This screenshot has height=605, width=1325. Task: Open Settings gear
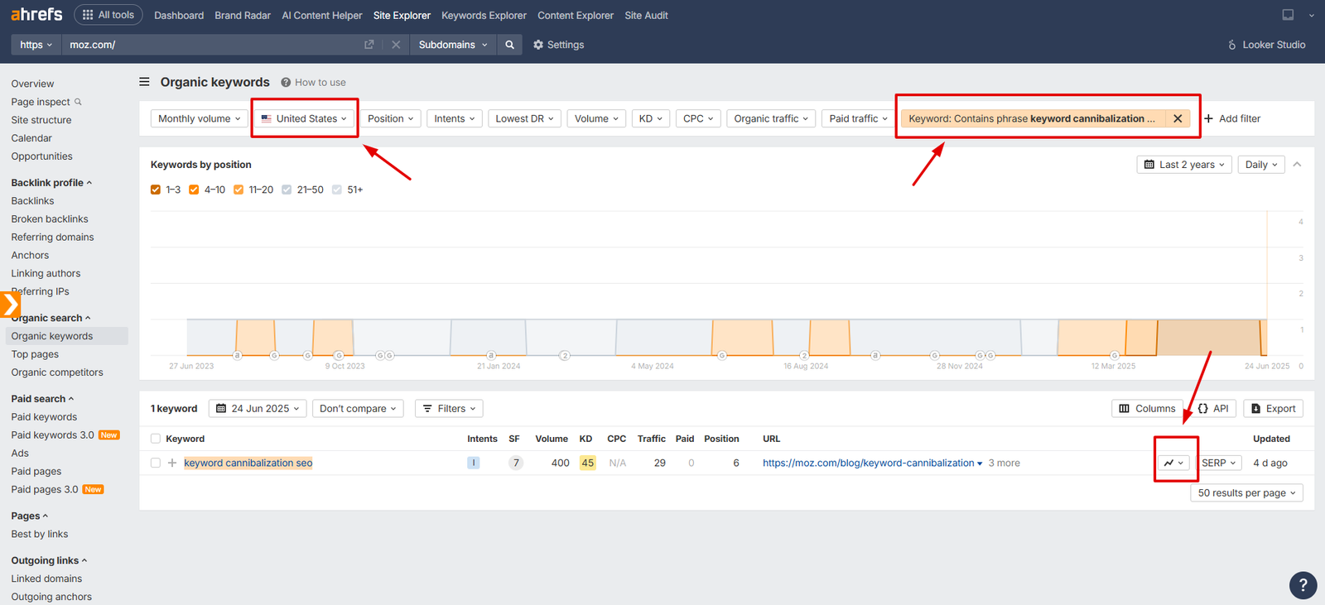tap(558, 45)
